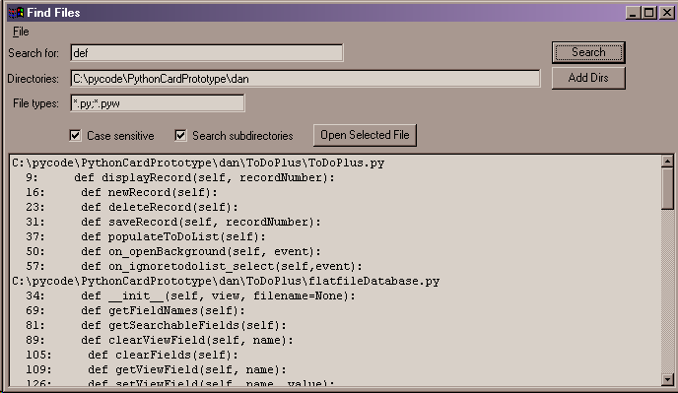Select result line 37 populateToDoList
The width and height of the screenshot is (678, 393).
click(x=146, y=236)
